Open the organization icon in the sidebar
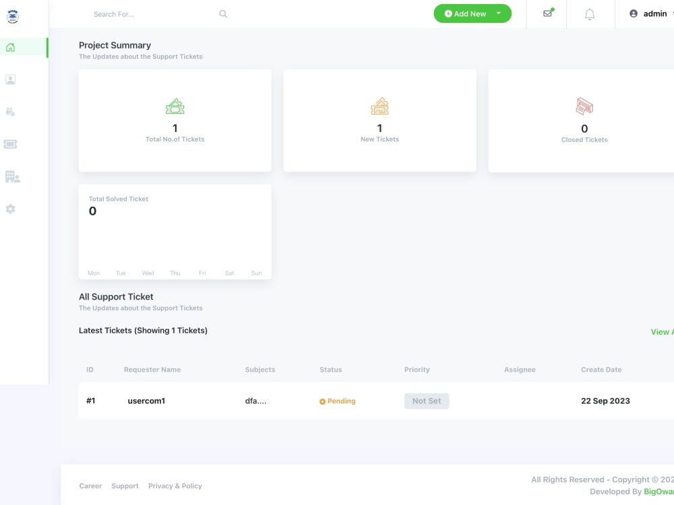 [x=10, y=176]
